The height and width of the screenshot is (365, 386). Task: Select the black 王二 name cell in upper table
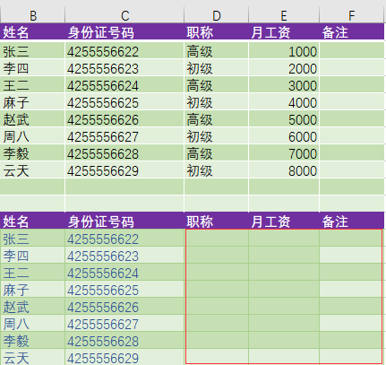[x=32, y=85]
